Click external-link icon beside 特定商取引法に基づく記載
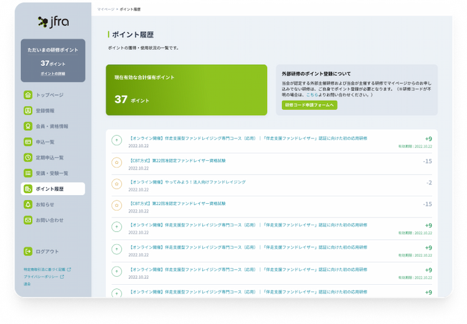Screen dimensions: 467x324 pos(69,269)
